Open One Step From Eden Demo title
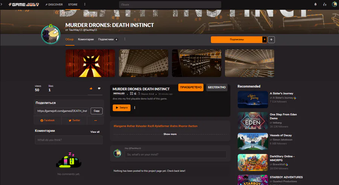This screenshot has height=185, width=339. point(283,116)
